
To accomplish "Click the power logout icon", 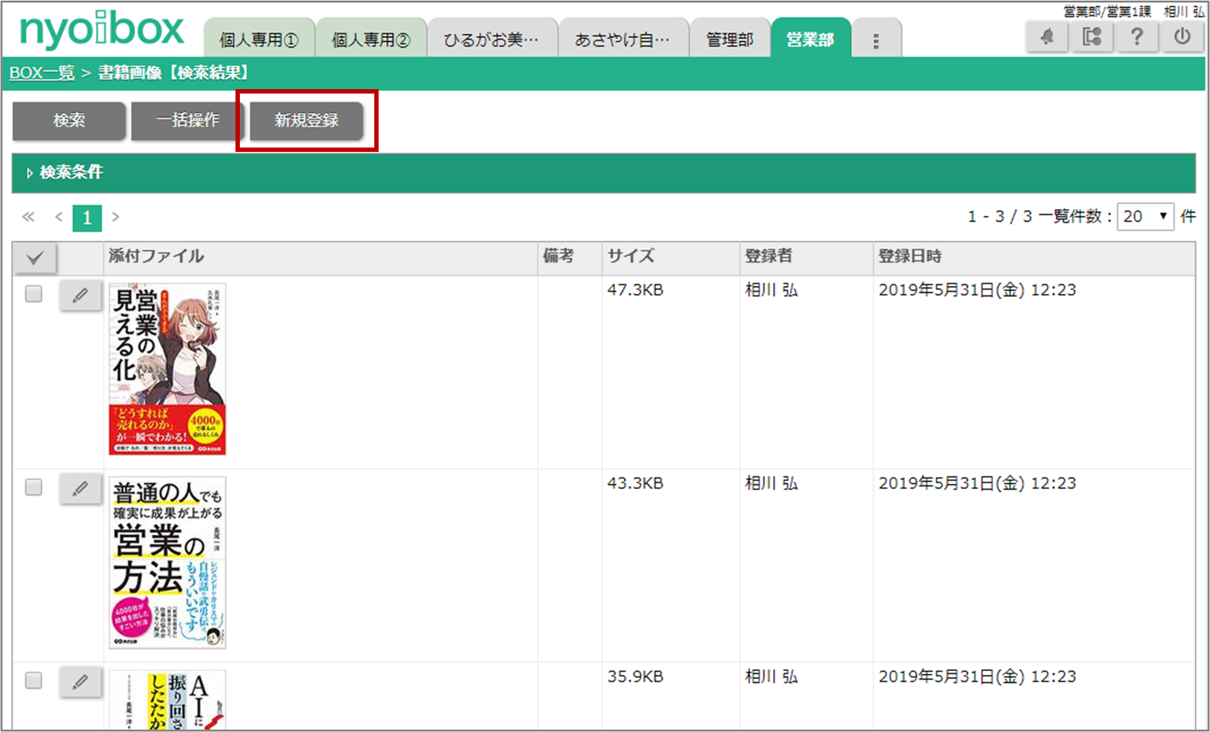I will pos(1182,36).
